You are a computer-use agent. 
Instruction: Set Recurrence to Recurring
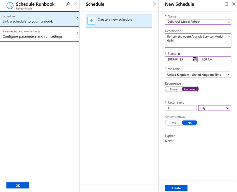pos(190,89)
